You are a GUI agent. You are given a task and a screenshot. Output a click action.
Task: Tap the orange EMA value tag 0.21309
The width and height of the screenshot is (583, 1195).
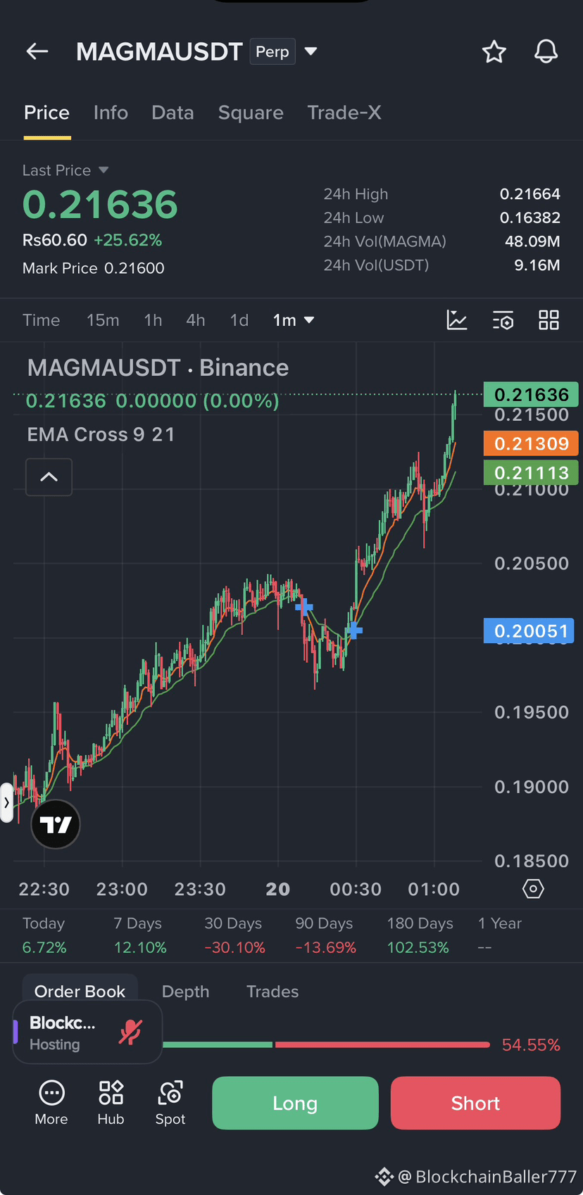point(531,443)
